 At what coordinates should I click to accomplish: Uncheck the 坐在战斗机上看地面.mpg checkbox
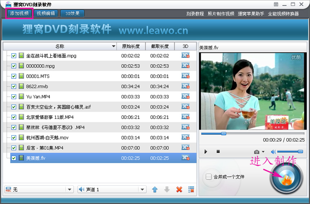click(x=13, y=56)
